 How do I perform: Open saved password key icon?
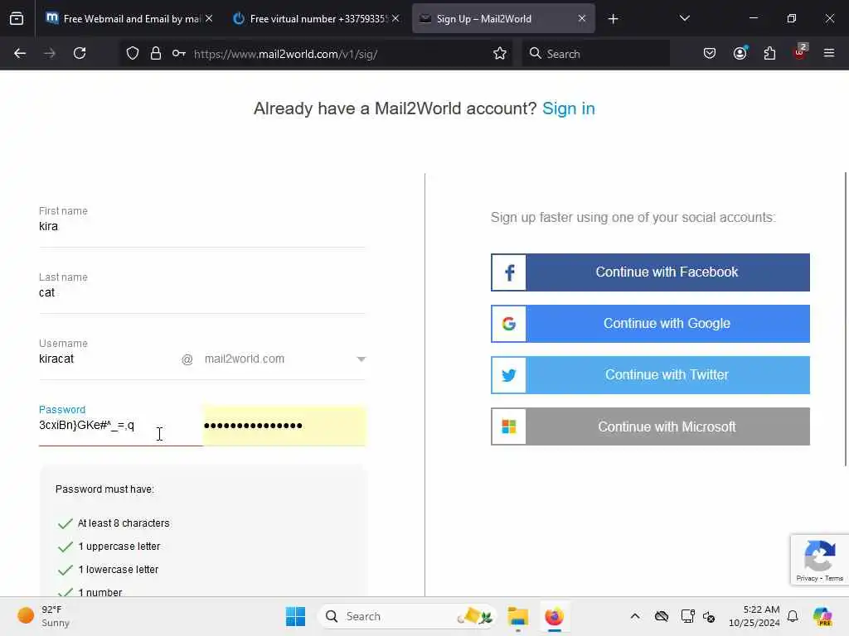tap(179, 53)
